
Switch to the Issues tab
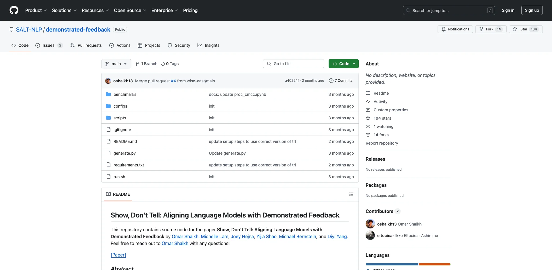[x=49, y=45]
